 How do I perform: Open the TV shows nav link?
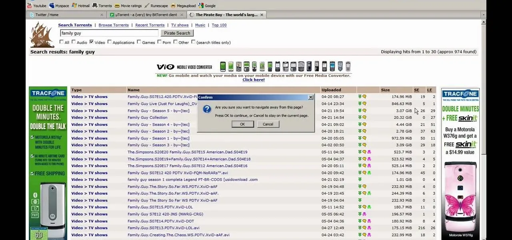[x=180, y=25]
